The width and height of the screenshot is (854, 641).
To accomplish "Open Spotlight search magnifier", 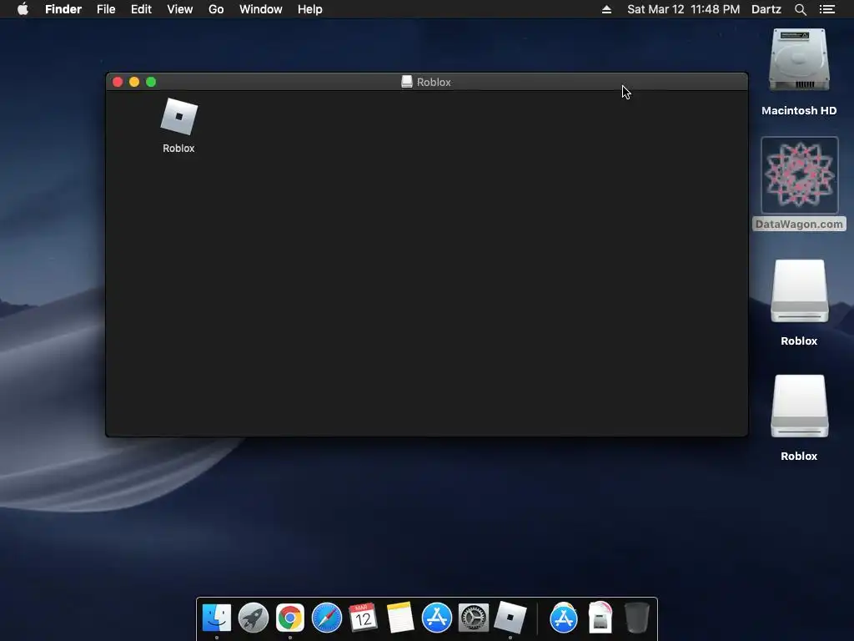I will click(x=800, y=9).
